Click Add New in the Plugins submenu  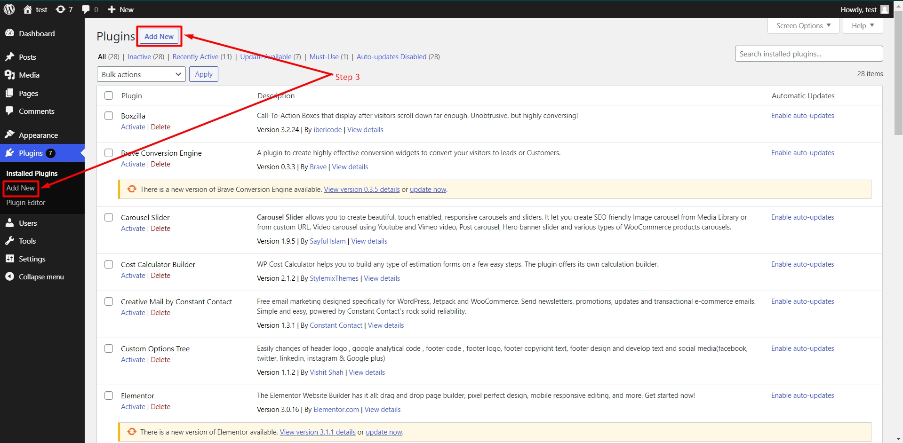(x=21, y=188)
